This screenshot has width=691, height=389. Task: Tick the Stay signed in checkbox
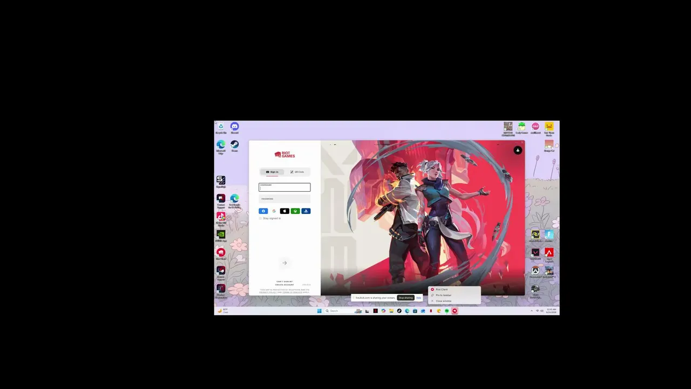coord(260,218)
